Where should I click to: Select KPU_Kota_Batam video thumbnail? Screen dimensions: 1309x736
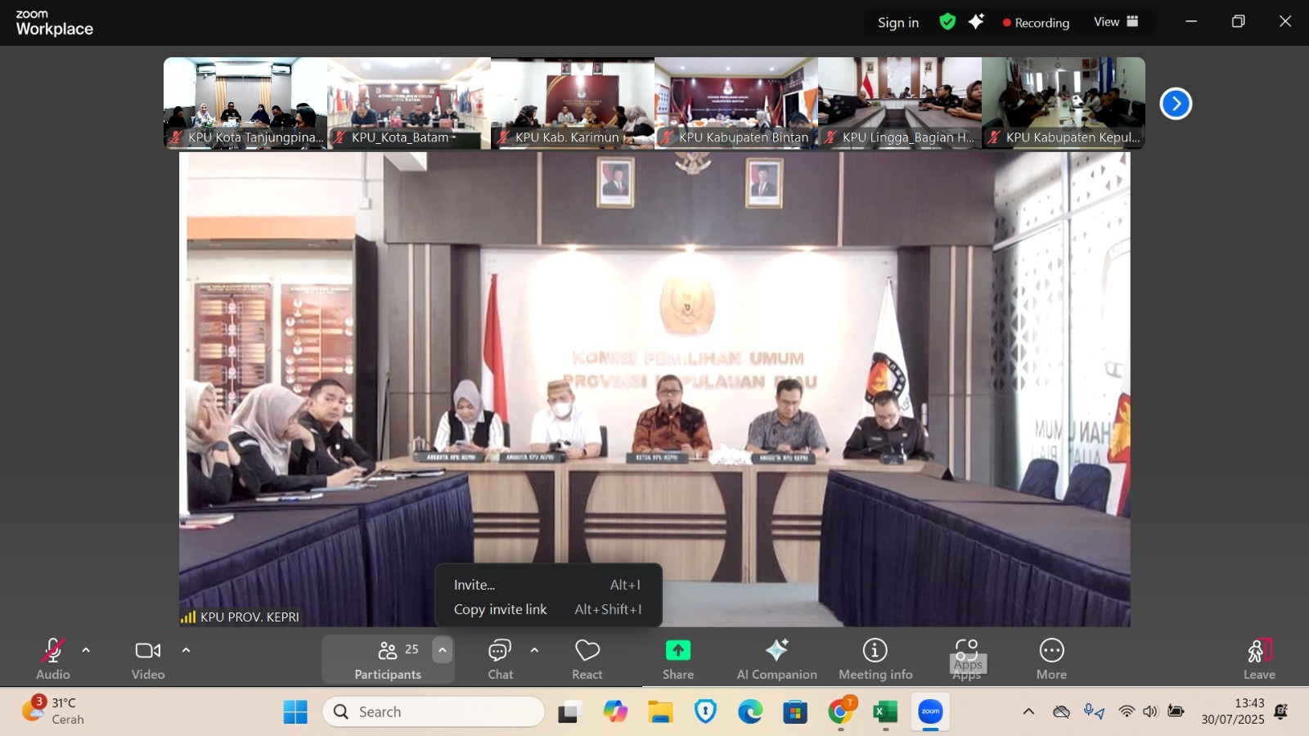pyautogui.click(x=409, y=103)
